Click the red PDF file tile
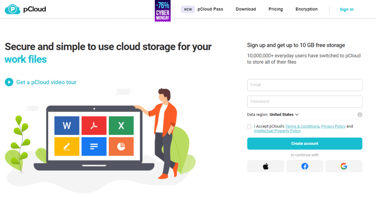Screen dimensions: 376x197 94,126
